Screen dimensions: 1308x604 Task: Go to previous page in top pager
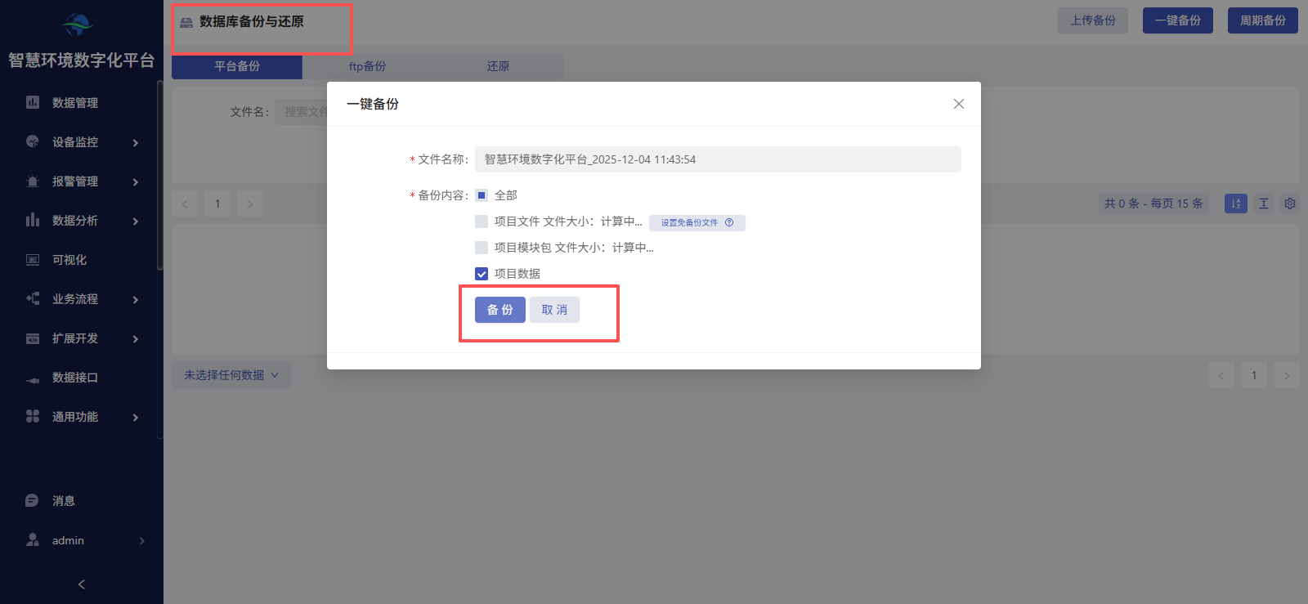point(185,204)
